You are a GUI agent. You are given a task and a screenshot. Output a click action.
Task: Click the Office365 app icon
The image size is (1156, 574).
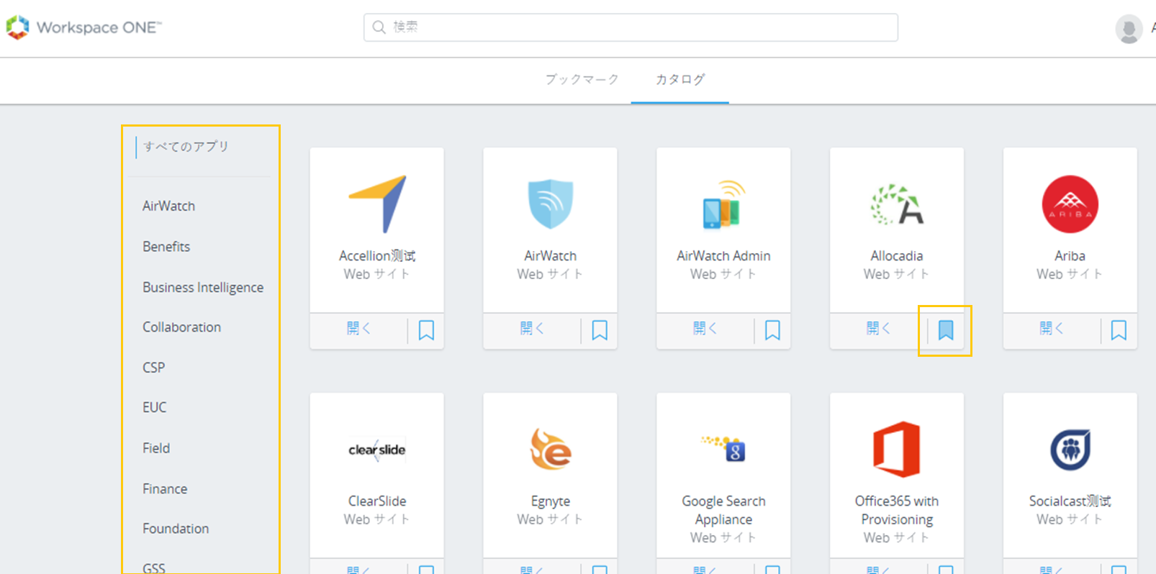pos(897,450)
